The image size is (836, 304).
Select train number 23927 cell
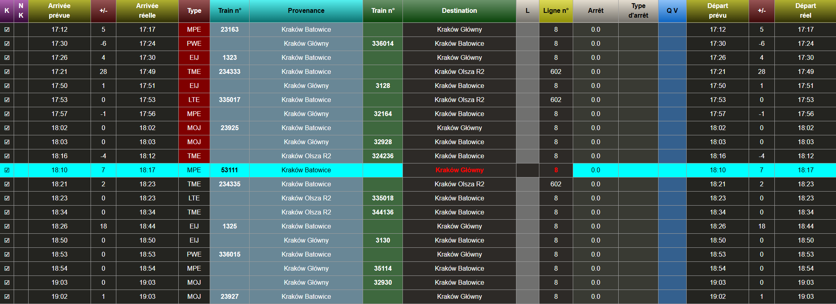[x=229, y=296]
